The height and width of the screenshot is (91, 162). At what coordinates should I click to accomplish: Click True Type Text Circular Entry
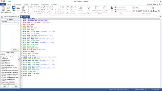(123, 12)
